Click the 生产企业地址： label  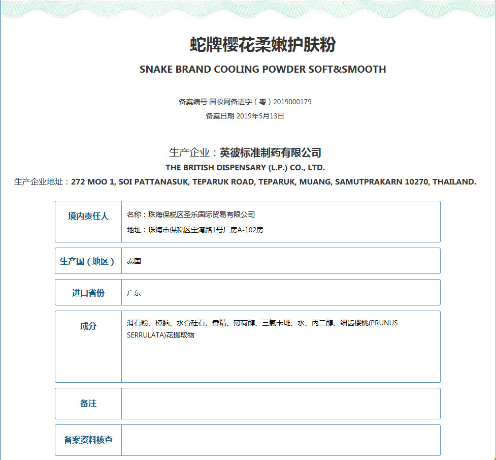[42, 182]
